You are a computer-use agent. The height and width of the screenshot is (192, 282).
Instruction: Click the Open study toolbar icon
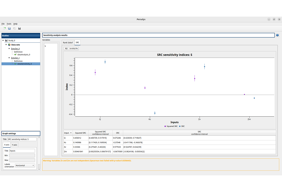click(x=9, y=28)
